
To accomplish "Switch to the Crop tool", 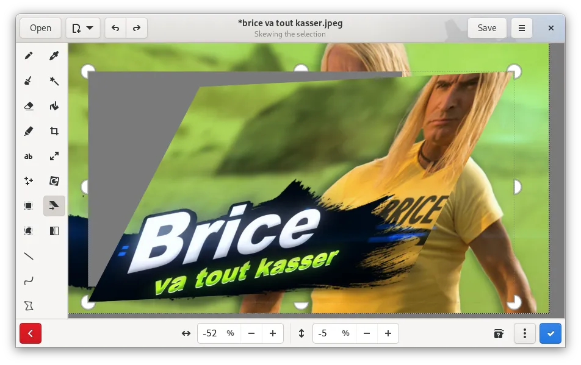I will click(54, 131).
